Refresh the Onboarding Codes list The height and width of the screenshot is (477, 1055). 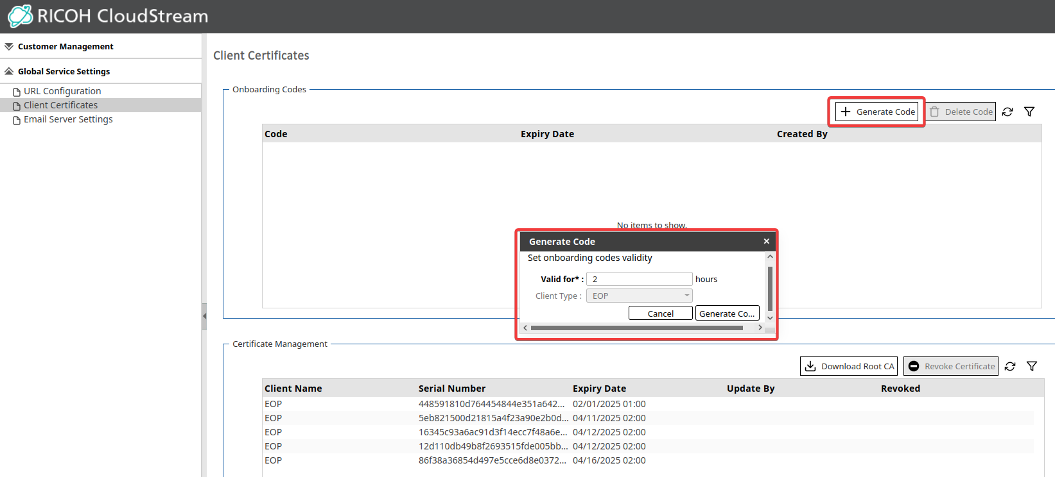1007,112
